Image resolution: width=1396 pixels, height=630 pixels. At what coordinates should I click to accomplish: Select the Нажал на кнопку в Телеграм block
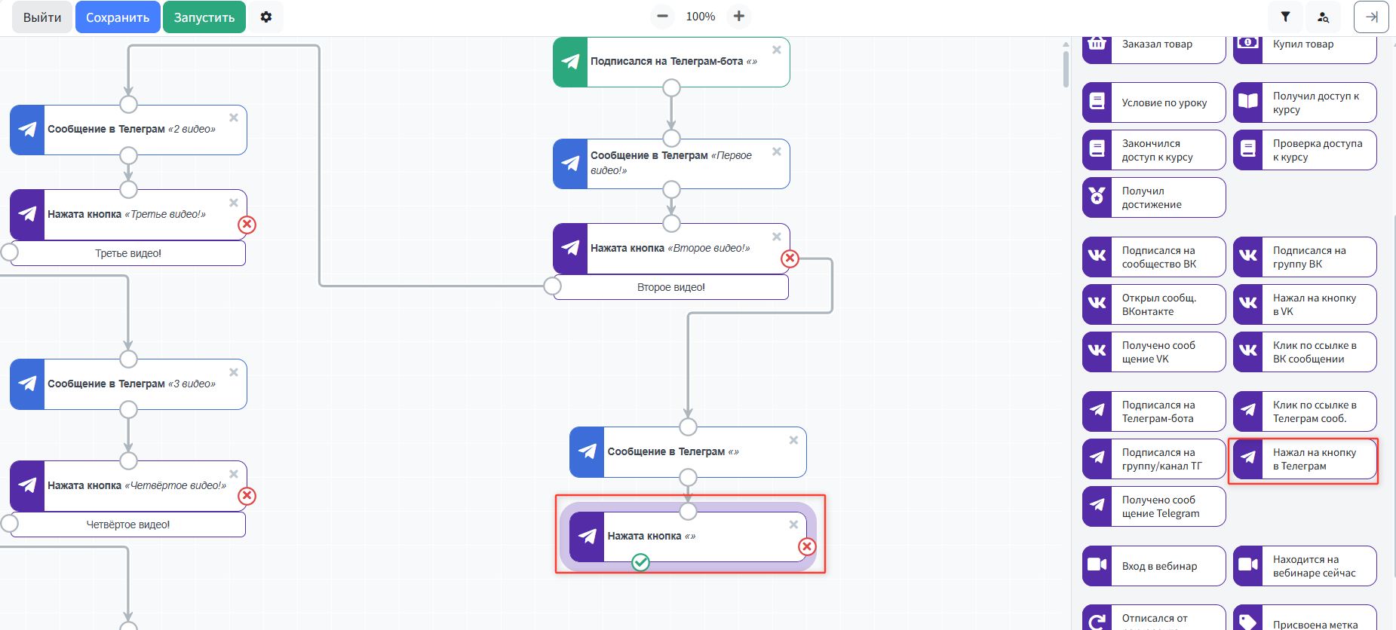(x=1304, y=460)
